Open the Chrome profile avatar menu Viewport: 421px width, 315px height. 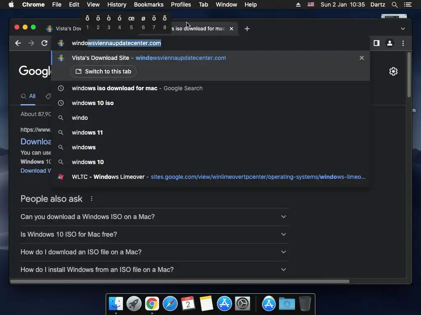(390, 43)
